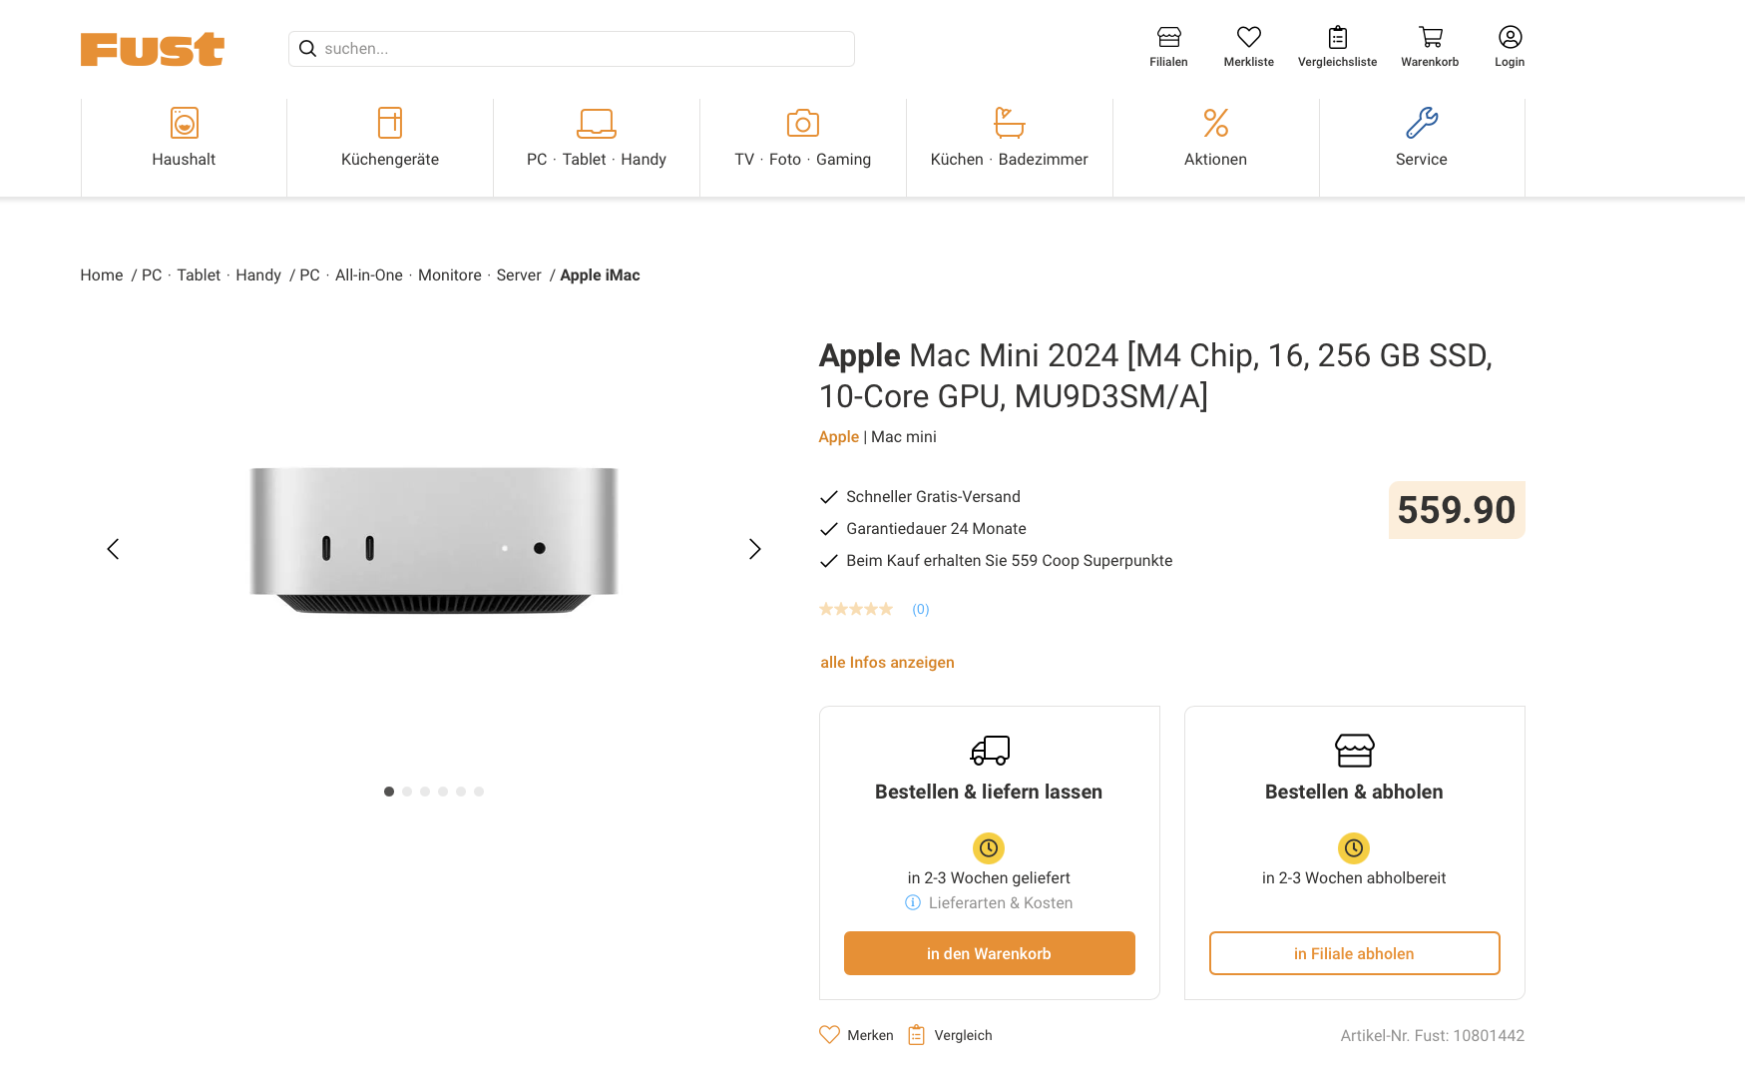Click the Fust logo

click(x=153, y=49)
